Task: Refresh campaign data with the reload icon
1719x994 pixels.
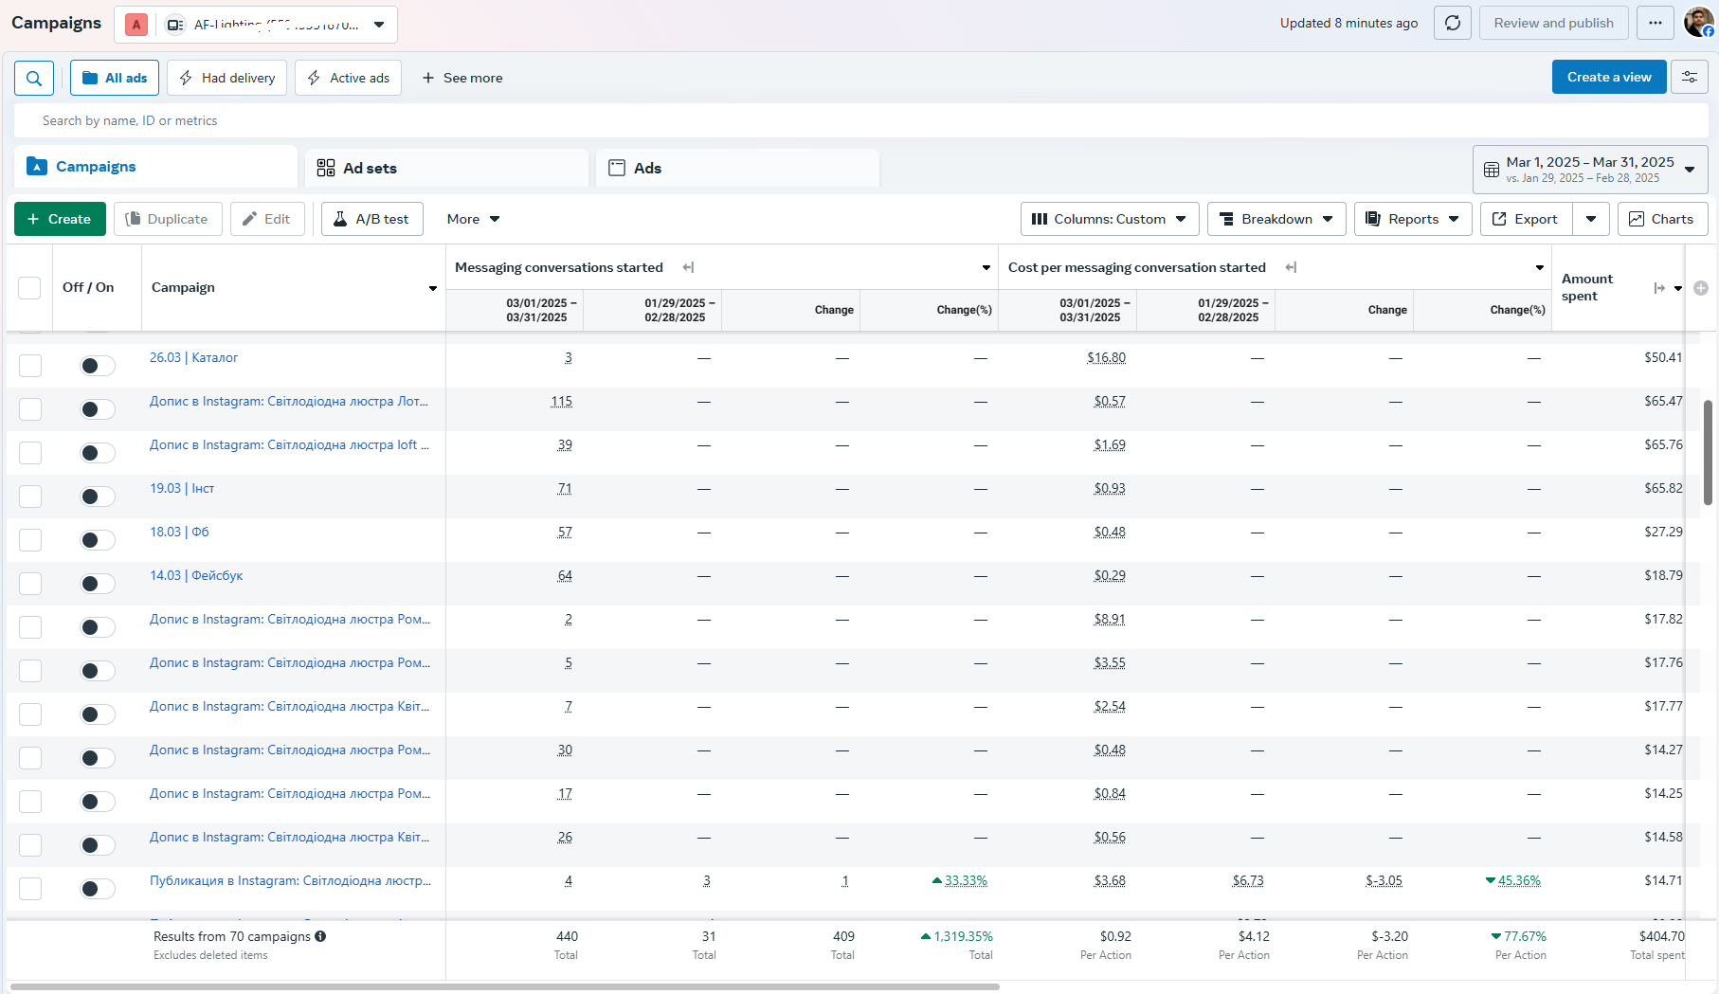Action: pyautogui.click(x=1453, y=23)
